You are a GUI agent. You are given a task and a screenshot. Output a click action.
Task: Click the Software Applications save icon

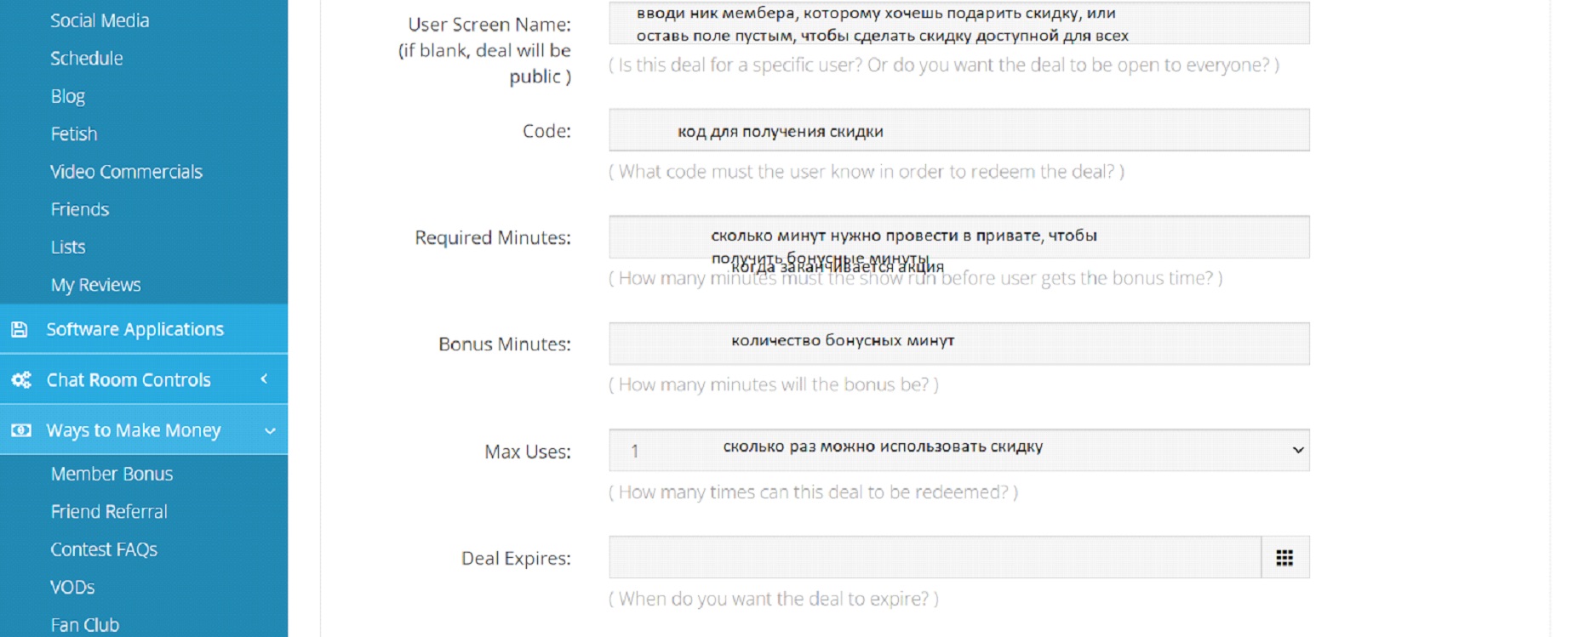coord(20,329)
